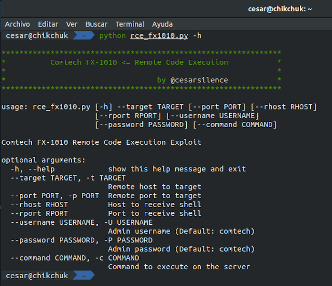Click the [--command COMMAND] usage argument

[234, 125]
